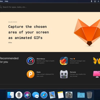Click the Gifox fox logo artwork

(x=87, y=32)
